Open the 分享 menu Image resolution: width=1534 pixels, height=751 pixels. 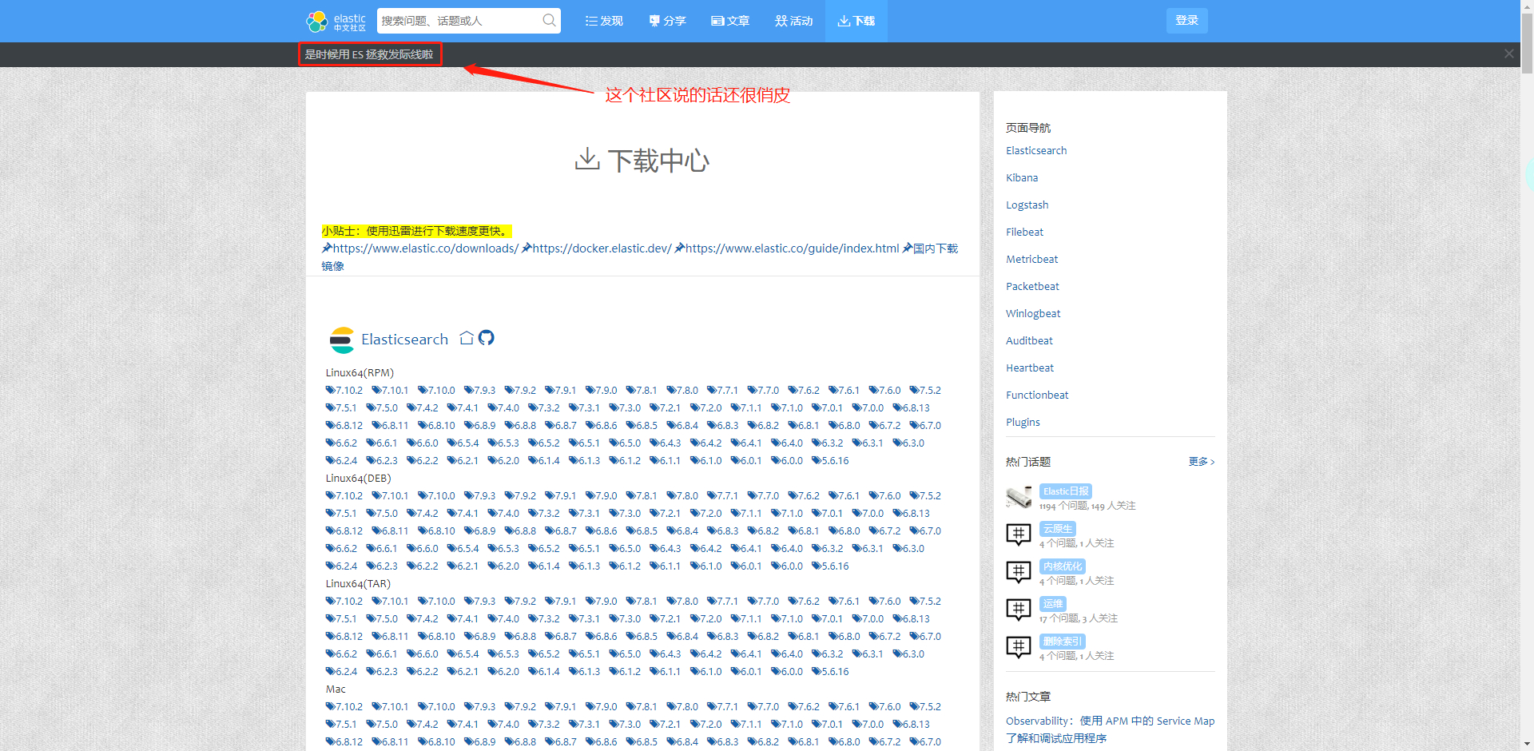667,21
